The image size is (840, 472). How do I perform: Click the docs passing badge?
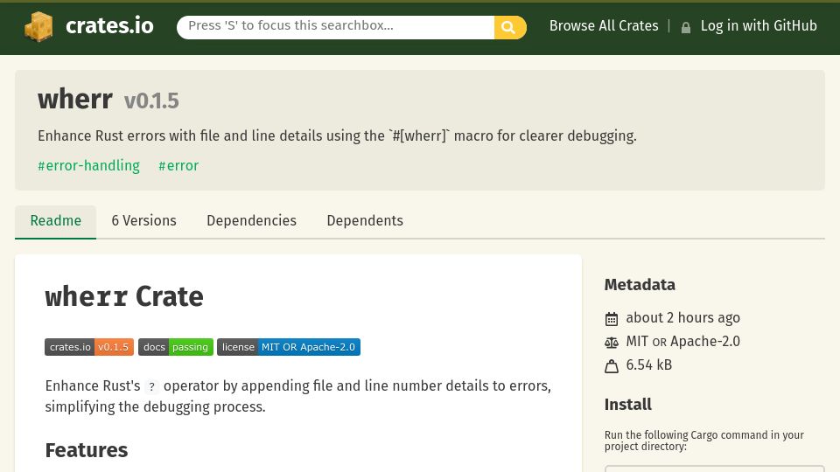click(176, 347)
